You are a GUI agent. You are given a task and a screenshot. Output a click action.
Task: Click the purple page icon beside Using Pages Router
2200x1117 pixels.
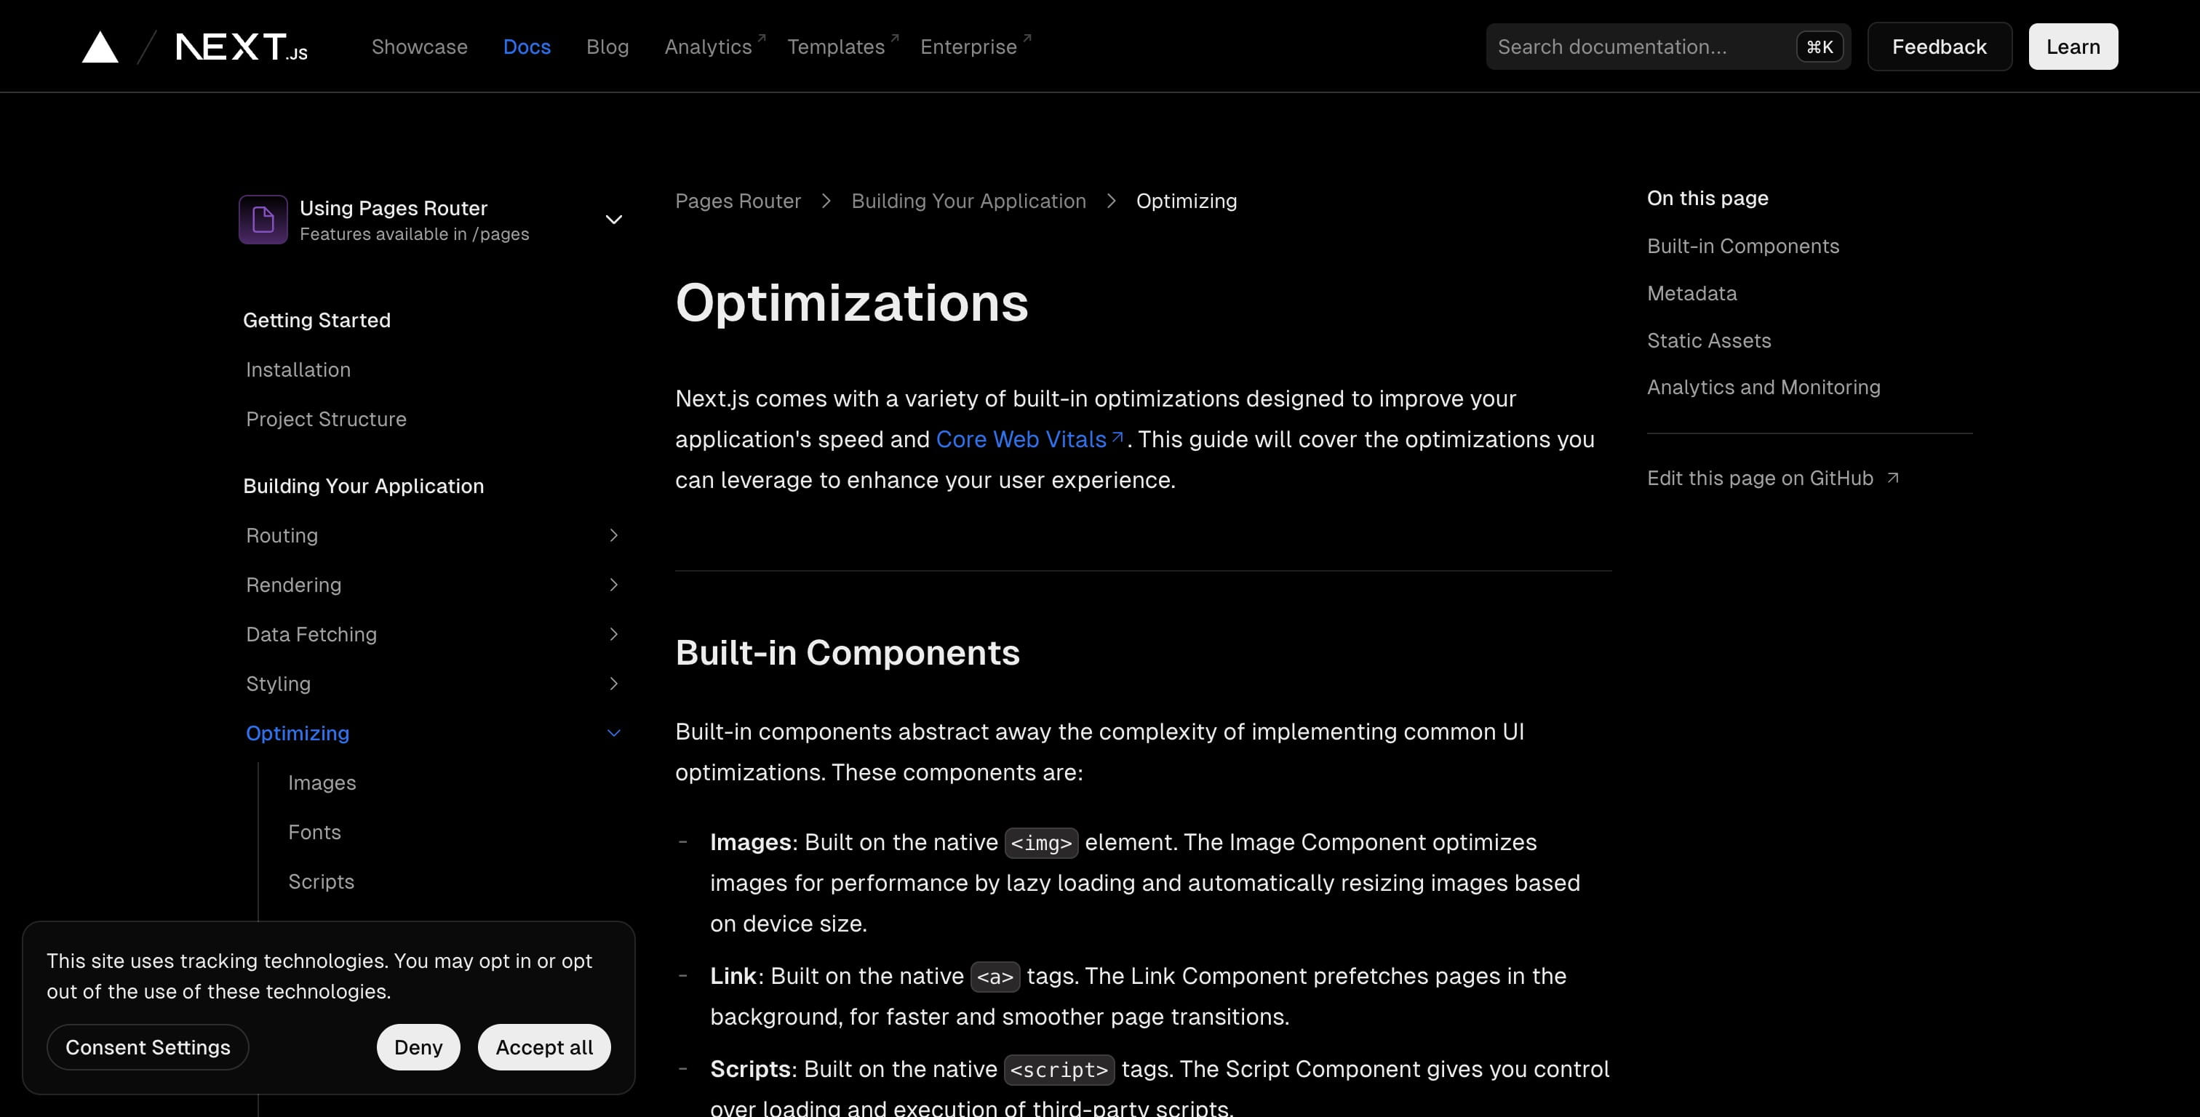263,220
